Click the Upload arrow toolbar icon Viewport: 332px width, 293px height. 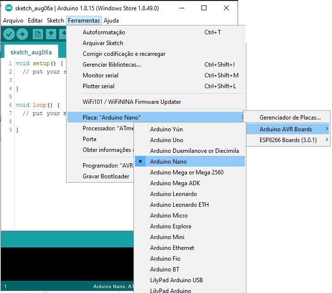point(22,34)
